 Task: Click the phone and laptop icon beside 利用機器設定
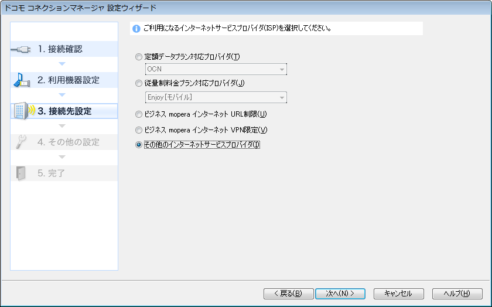[x=21, y=81]
